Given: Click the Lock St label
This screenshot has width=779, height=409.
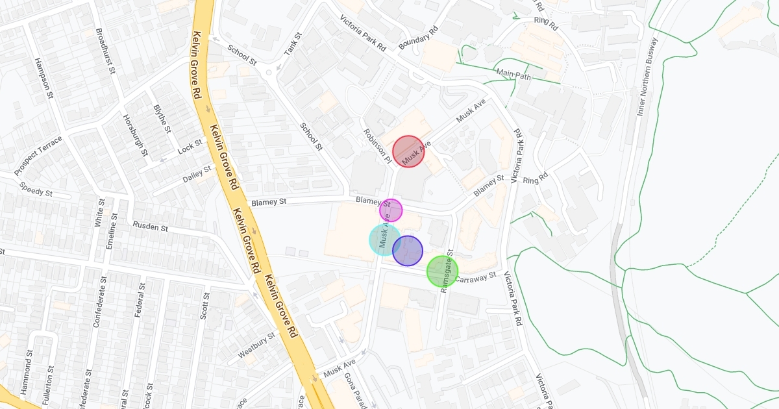Looking at the screenshot, I should (x=190, y=148).
